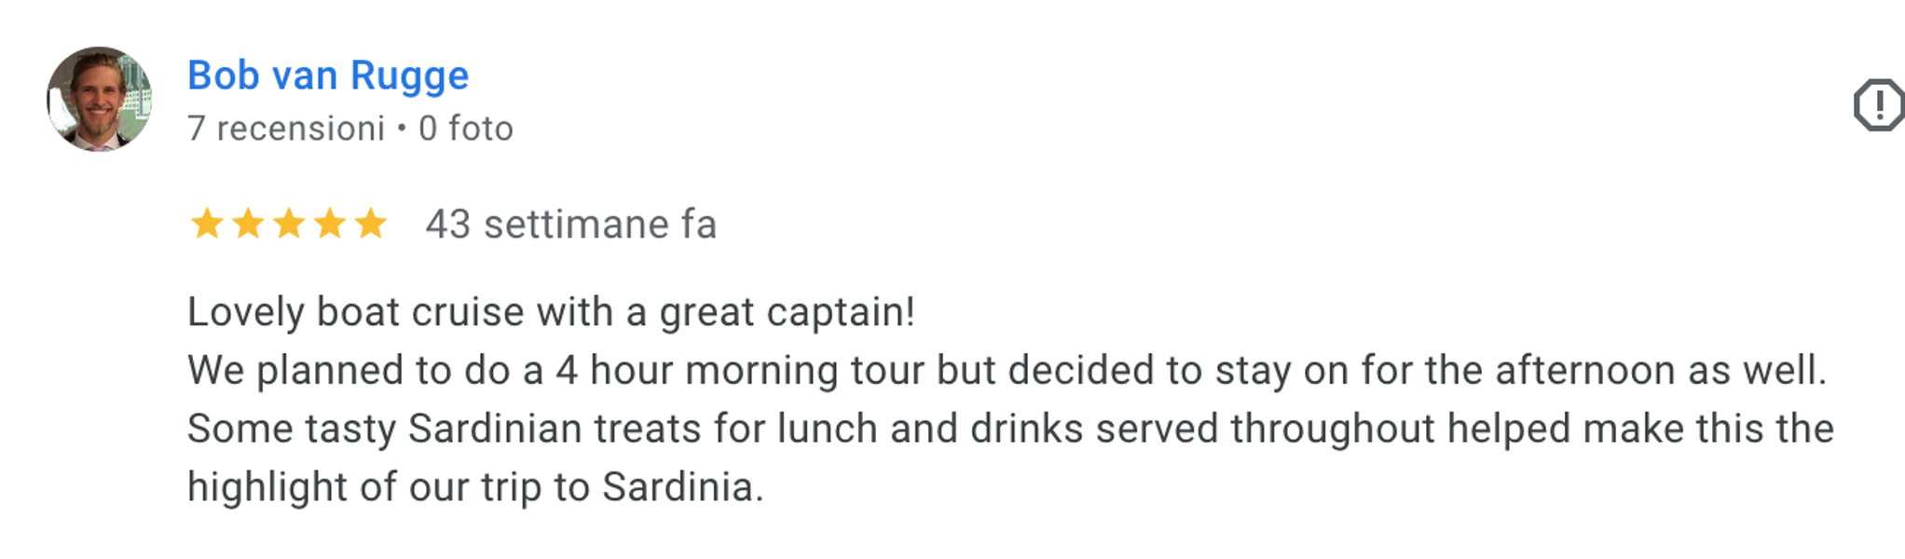Open the Bob van Rugge profile link

328,75
